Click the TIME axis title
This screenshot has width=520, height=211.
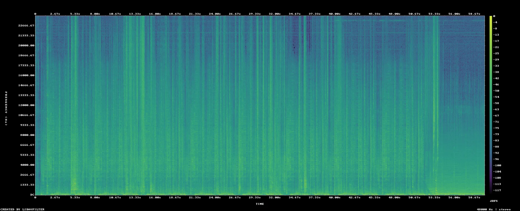(260, 204)
